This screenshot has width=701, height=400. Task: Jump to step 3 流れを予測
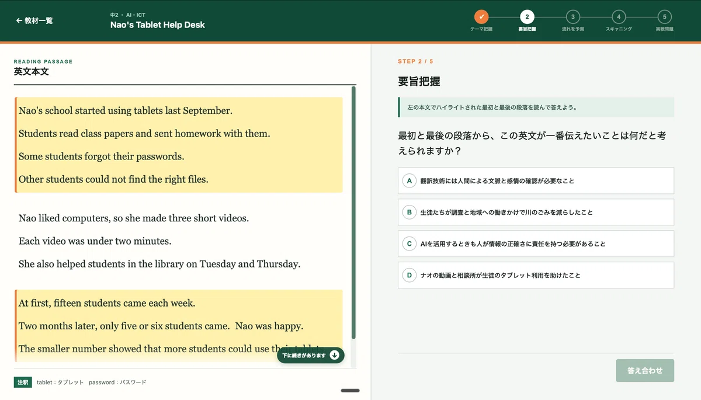click(573, 17)
